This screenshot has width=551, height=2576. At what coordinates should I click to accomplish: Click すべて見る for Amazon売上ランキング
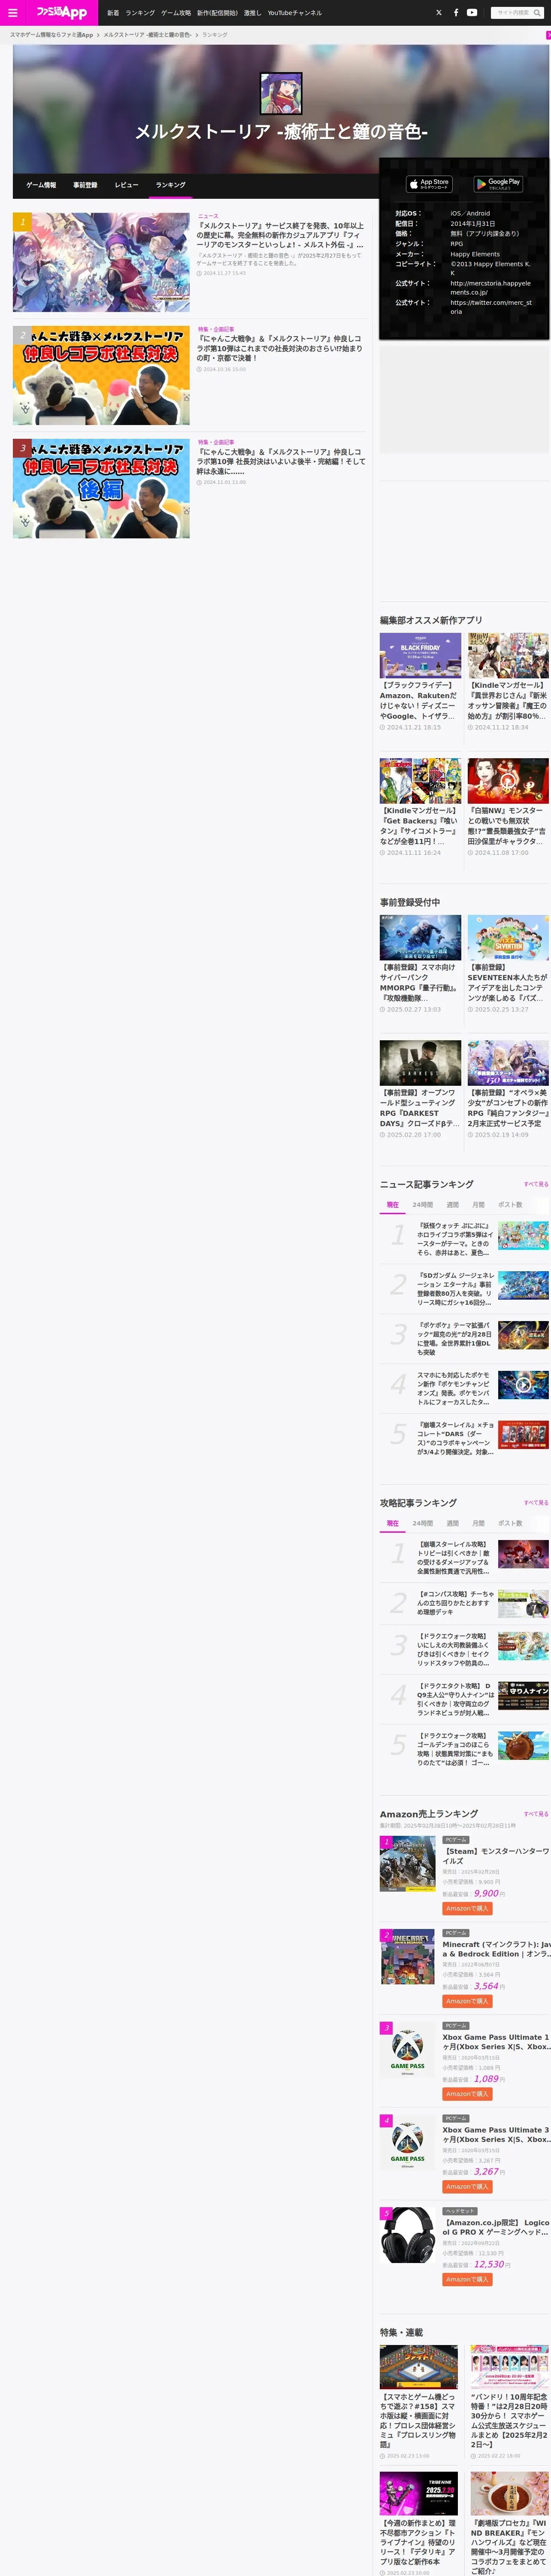click(x=536, y=1814)
